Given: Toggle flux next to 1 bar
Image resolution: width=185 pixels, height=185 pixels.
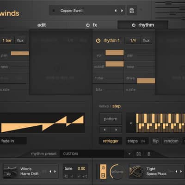Looking at the screenshot, I should tap(20, 41).
